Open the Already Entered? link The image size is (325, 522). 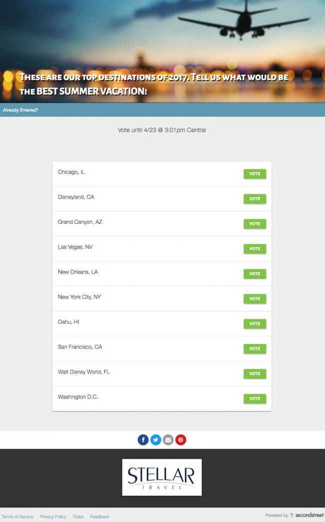point(20,110)
